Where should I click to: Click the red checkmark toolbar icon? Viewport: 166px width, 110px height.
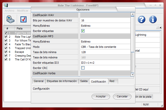(23, 19)
